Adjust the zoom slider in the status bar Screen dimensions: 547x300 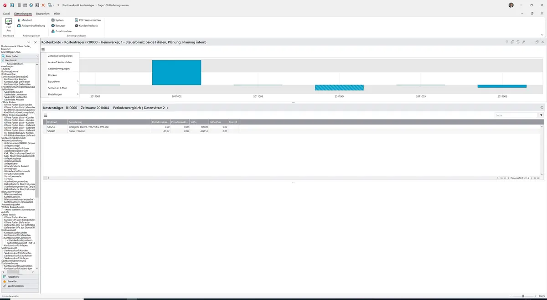(x=523, y=296)
